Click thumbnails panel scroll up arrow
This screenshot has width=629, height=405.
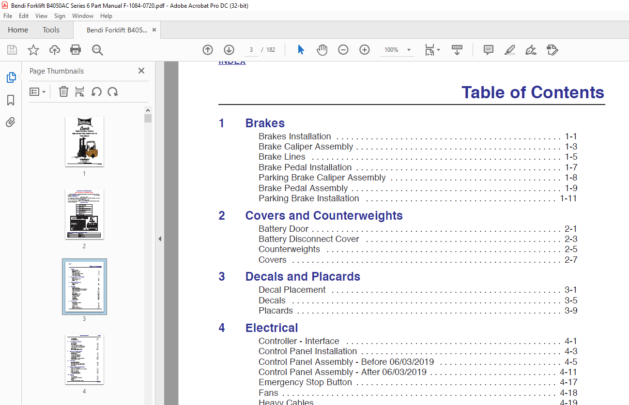148,110
